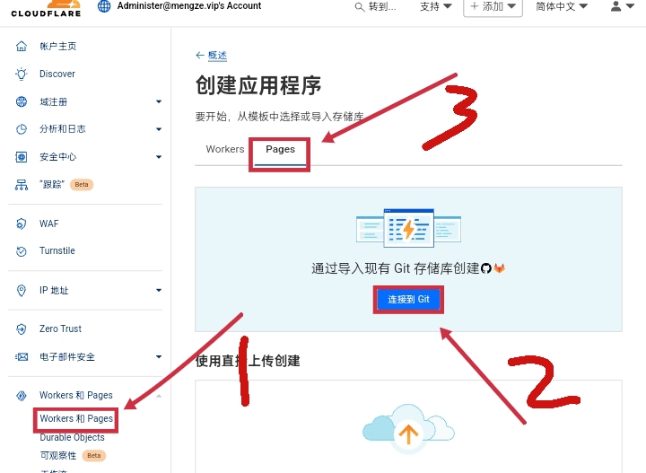Open Durable Objects in the sidebar
The height and width of the screenshot is (473, 646).
point(72,437)
